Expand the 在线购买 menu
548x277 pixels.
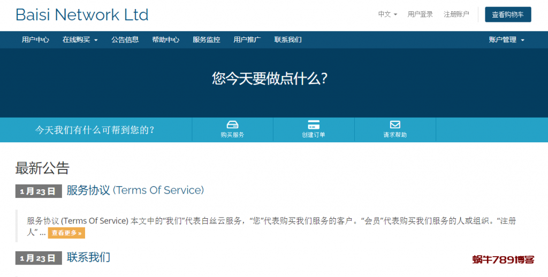click(x=80, y=40)
